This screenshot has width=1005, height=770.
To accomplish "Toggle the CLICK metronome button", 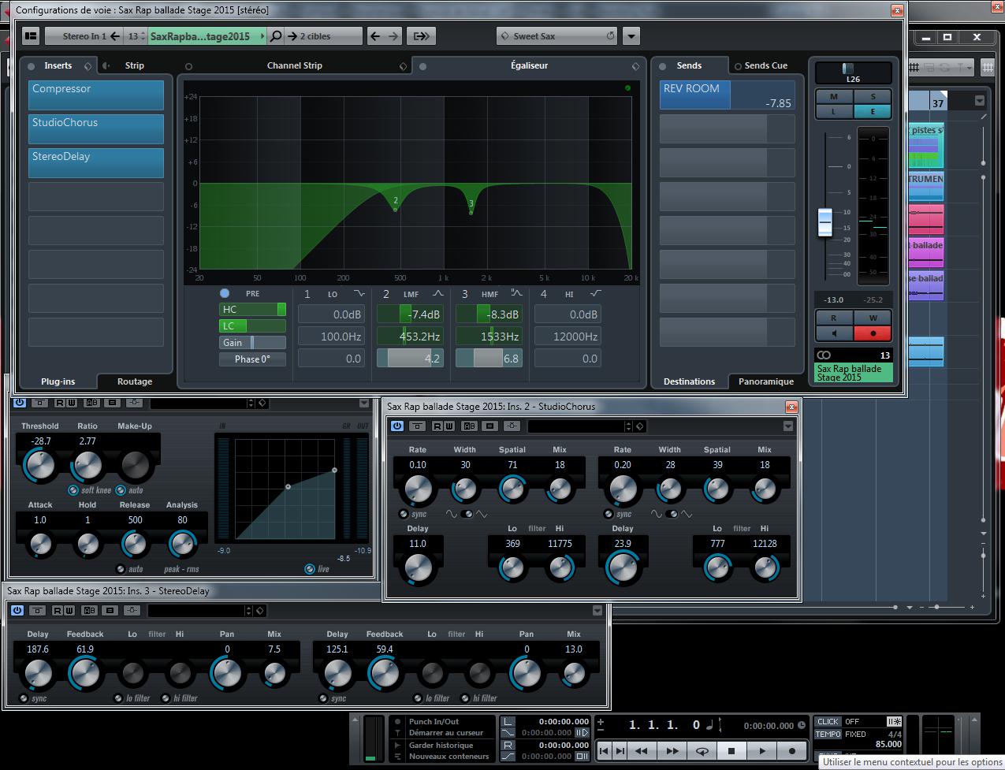I will coord(828,721).
